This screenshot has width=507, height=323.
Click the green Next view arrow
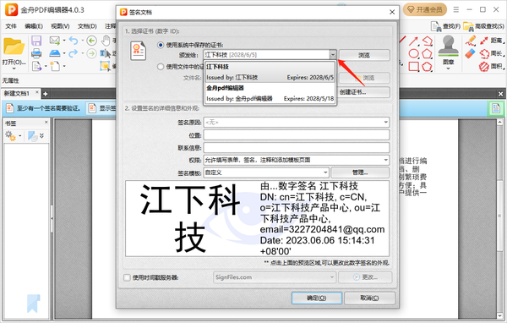92,53
